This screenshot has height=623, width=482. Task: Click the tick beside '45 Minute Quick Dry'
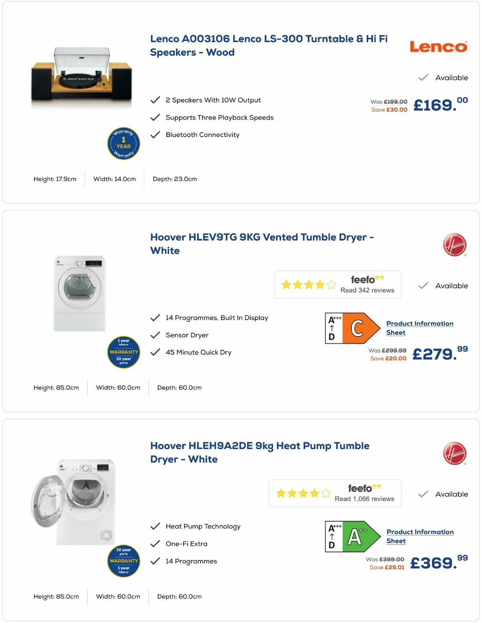pyautogui.click(x=154, y=352)
